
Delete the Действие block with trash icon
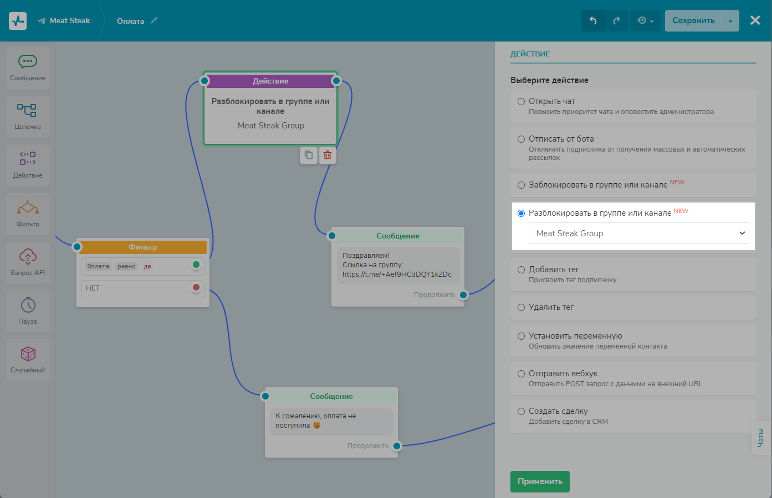(x=328, y=155)
